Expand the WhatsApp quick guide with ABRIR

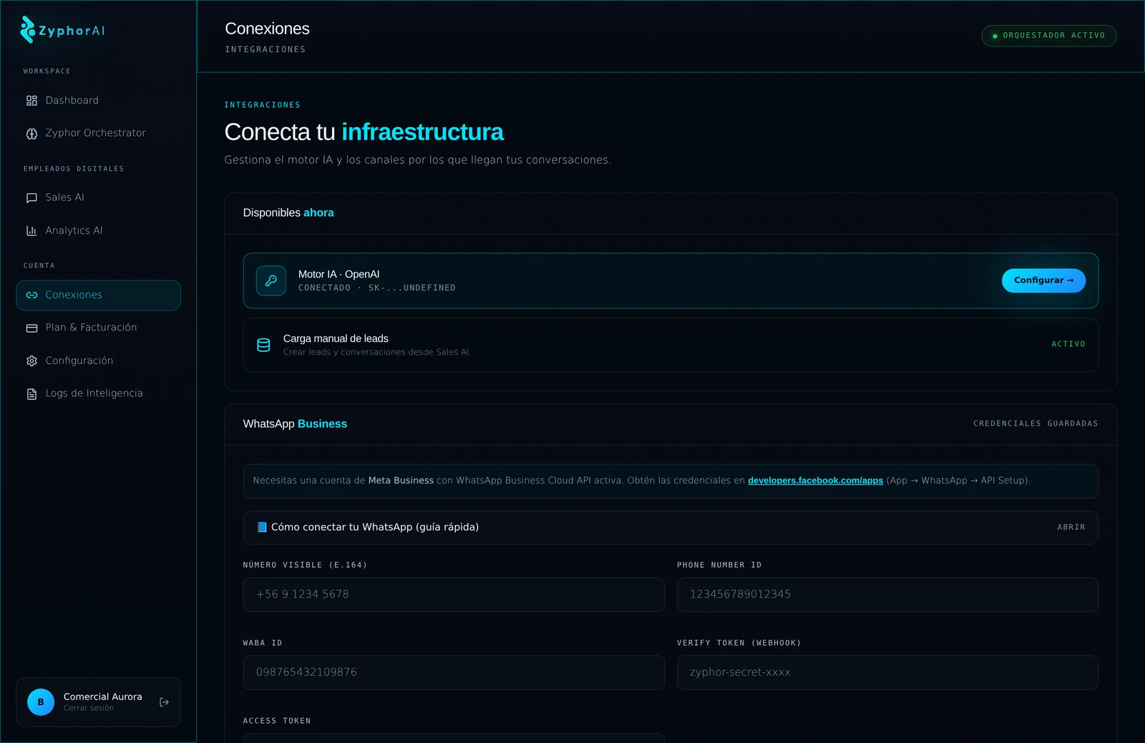coord(1071,527)
